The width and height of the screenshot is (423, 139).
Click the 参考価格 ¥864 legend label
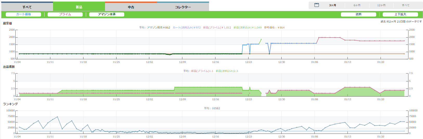click(274, 27)
